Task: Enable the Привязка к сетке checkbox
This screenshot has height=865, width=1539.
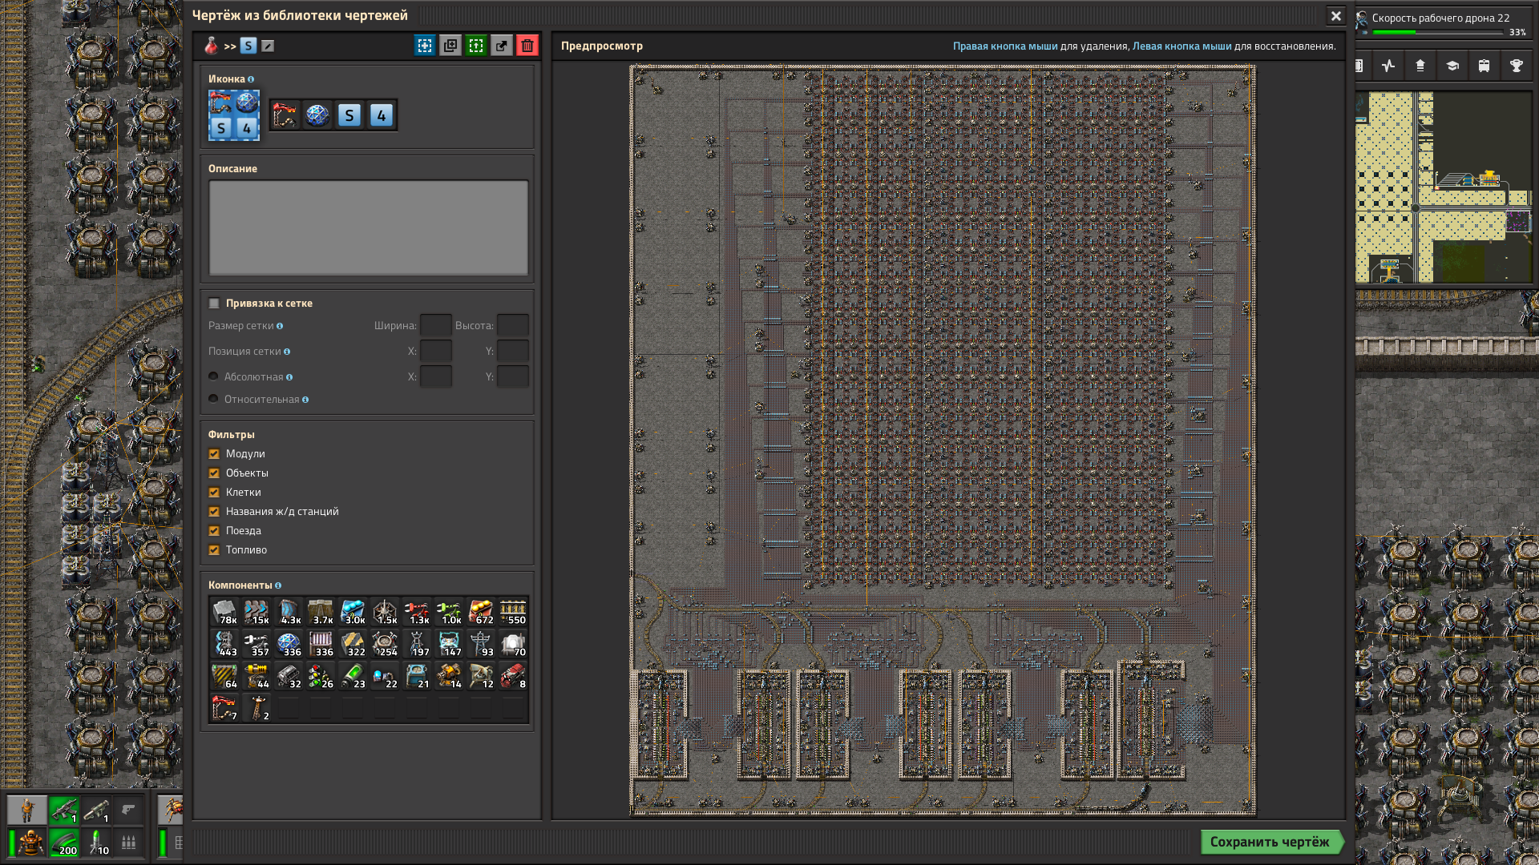Action: tap(214, 304)
